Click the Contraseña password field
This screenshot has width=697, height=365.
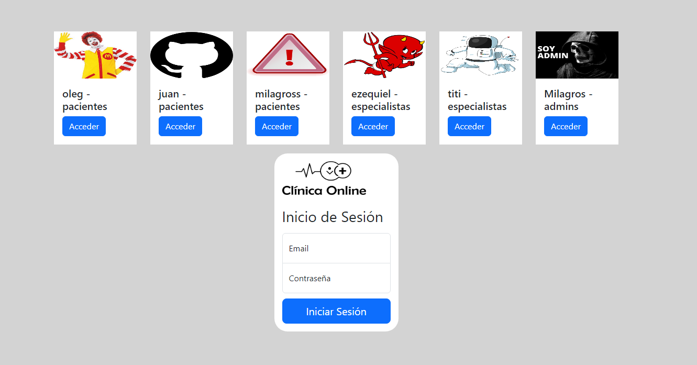[336, 278]
